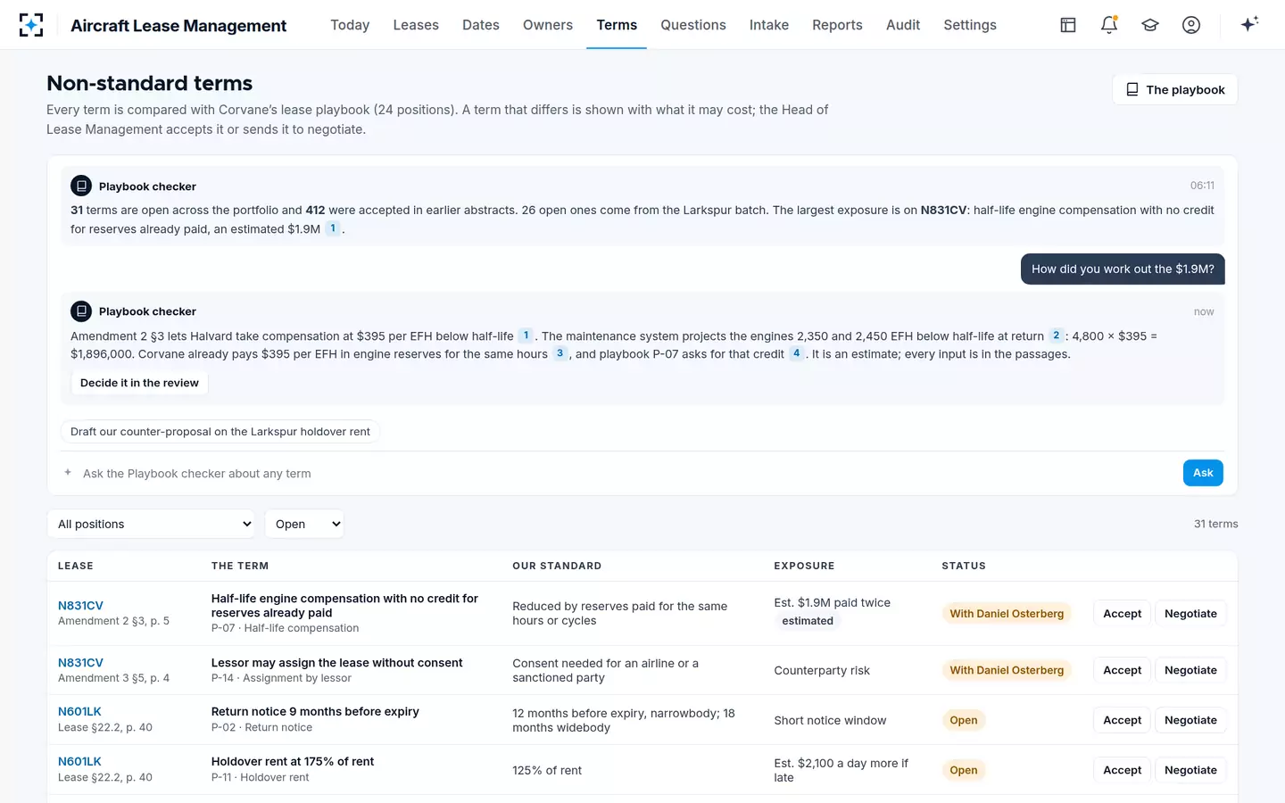The image size is (1285, 803).
Task: Expand the All positions dropdown
Action: click(151, 524)
